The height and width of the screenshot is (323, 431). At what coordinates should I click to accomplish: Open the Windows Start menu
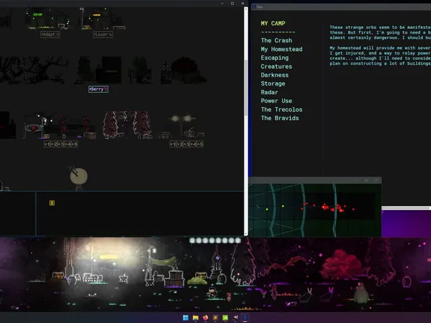click(186, 318)
